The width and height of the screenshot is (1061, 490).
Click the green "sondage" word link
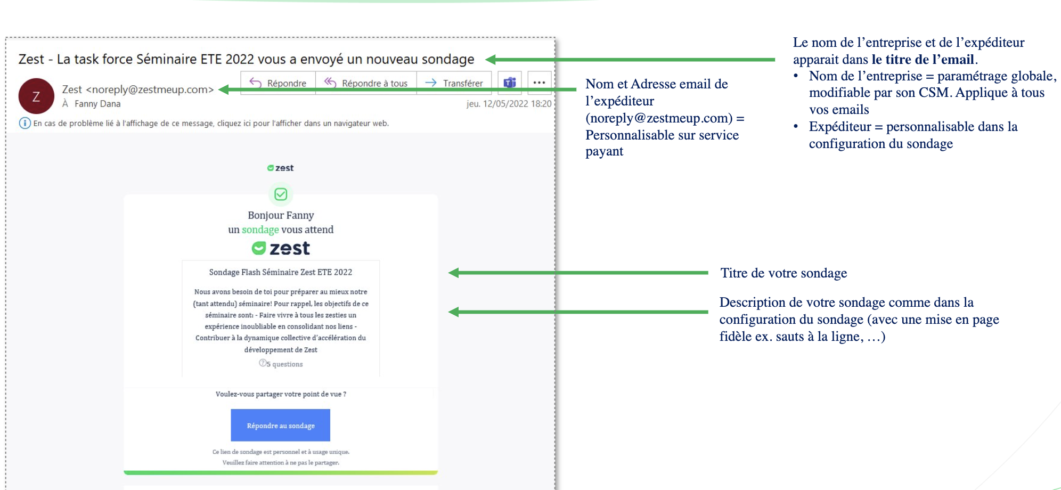[260, 230]
